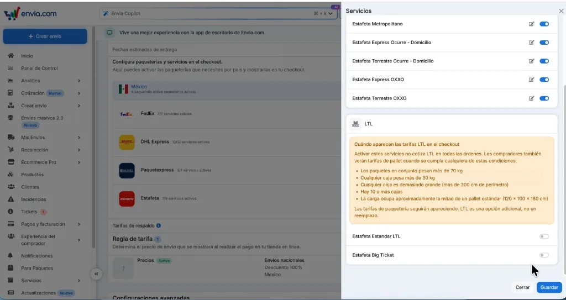Disable Estafeta Express OXXO switch
The image size is (566, 300).
pos(544,80)
